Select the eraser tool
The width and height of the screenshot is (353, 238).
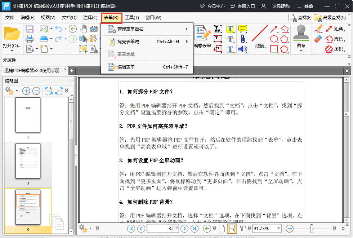[x=318, y=39]
